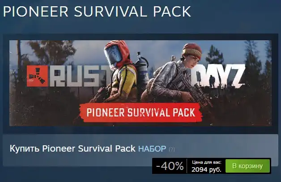Click the woman's red and yellow beanie
The width and height of the screenshot is (281, 182).
click(192, 51)
